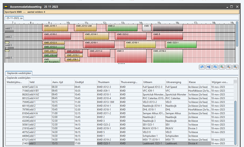The image size is (244, 147).
Task: Click the flag icon in title bar
Action: (6, 6)
